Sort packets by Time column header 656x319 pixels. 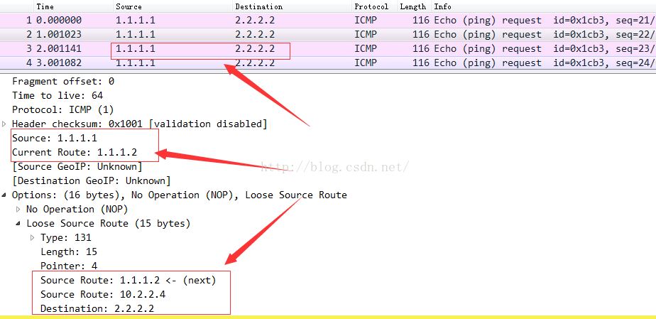coord(45,6)
